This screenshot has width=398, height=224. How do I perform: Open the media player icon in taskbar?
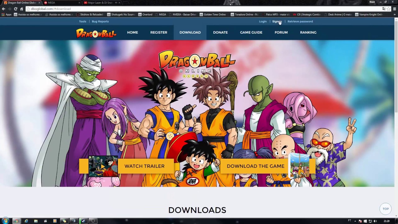(x=55, y=221)
